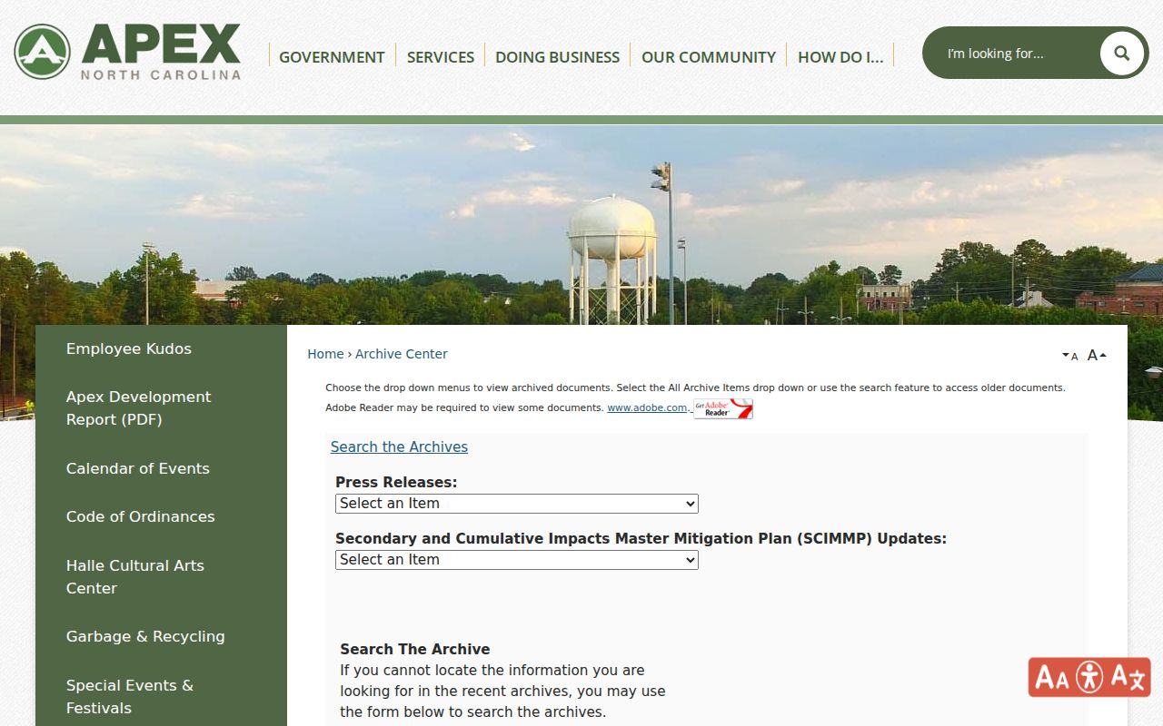Open the Press Releases dropdown
1163x726 pixels.
(x=517, y=504)
